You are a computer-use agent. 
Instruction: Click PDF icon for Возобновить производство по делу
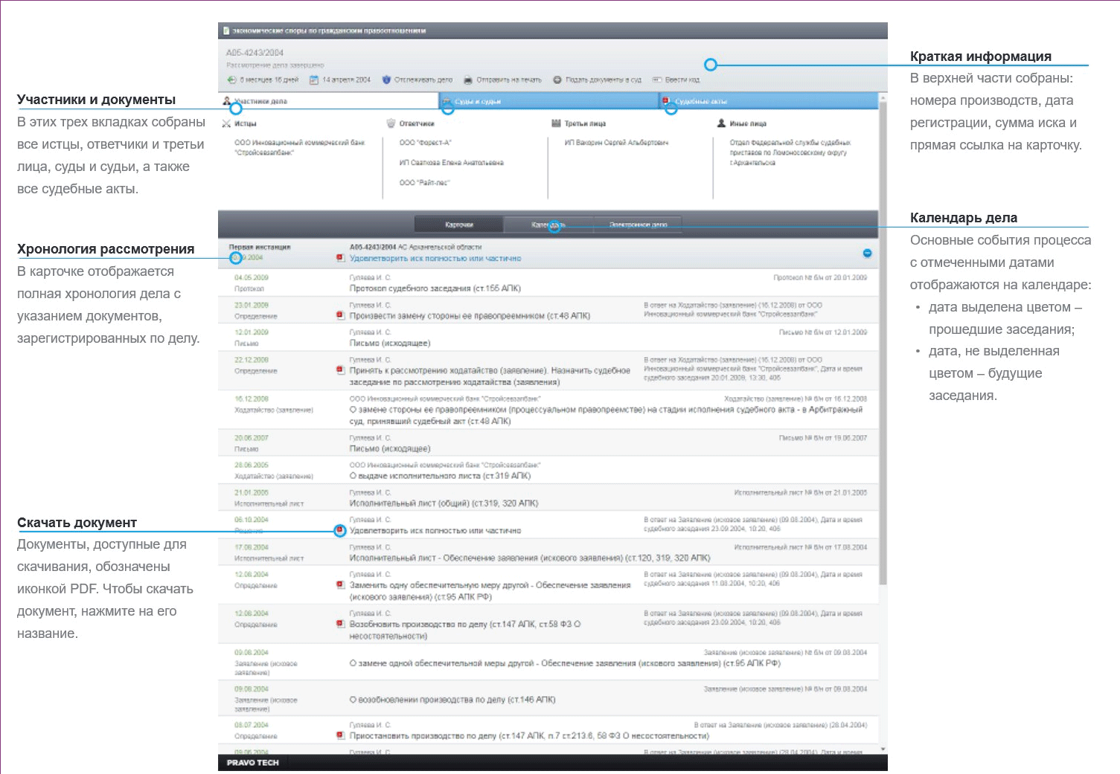pos(340,624)
